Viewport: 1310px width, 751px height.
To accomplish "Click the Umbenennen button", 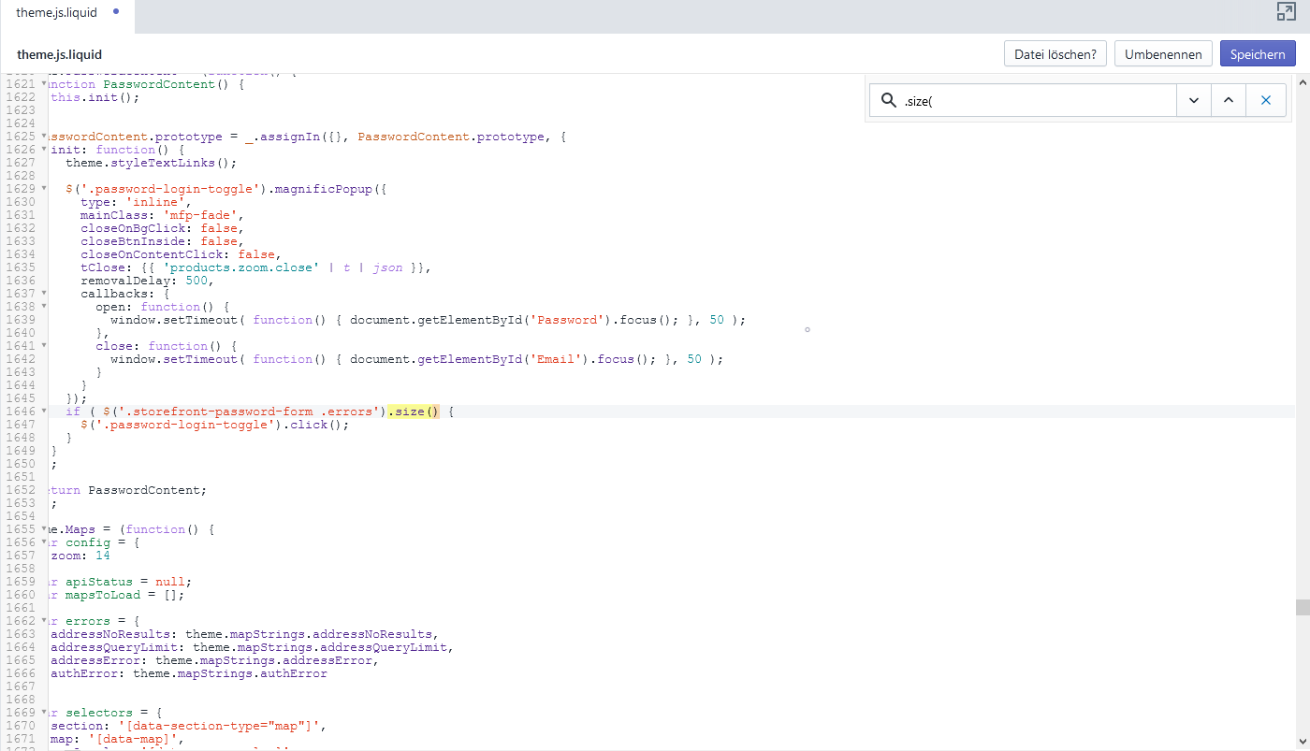I will coord(1163,54).
